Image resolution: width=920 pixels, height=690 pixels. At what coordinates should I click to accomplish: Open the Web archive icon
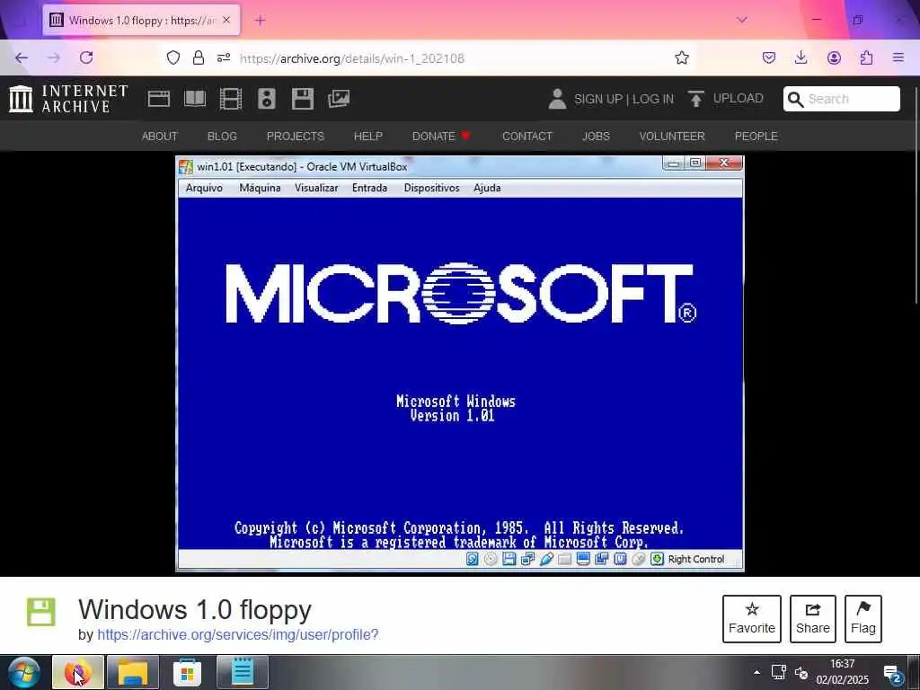[x=159, y=99]
